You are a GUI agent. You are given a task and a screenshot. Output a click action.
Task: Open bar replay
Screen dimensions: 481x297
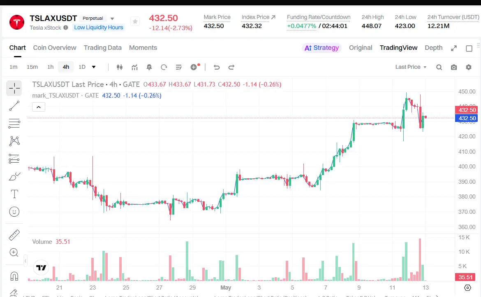pyautogui.click(x=164, y=67)
